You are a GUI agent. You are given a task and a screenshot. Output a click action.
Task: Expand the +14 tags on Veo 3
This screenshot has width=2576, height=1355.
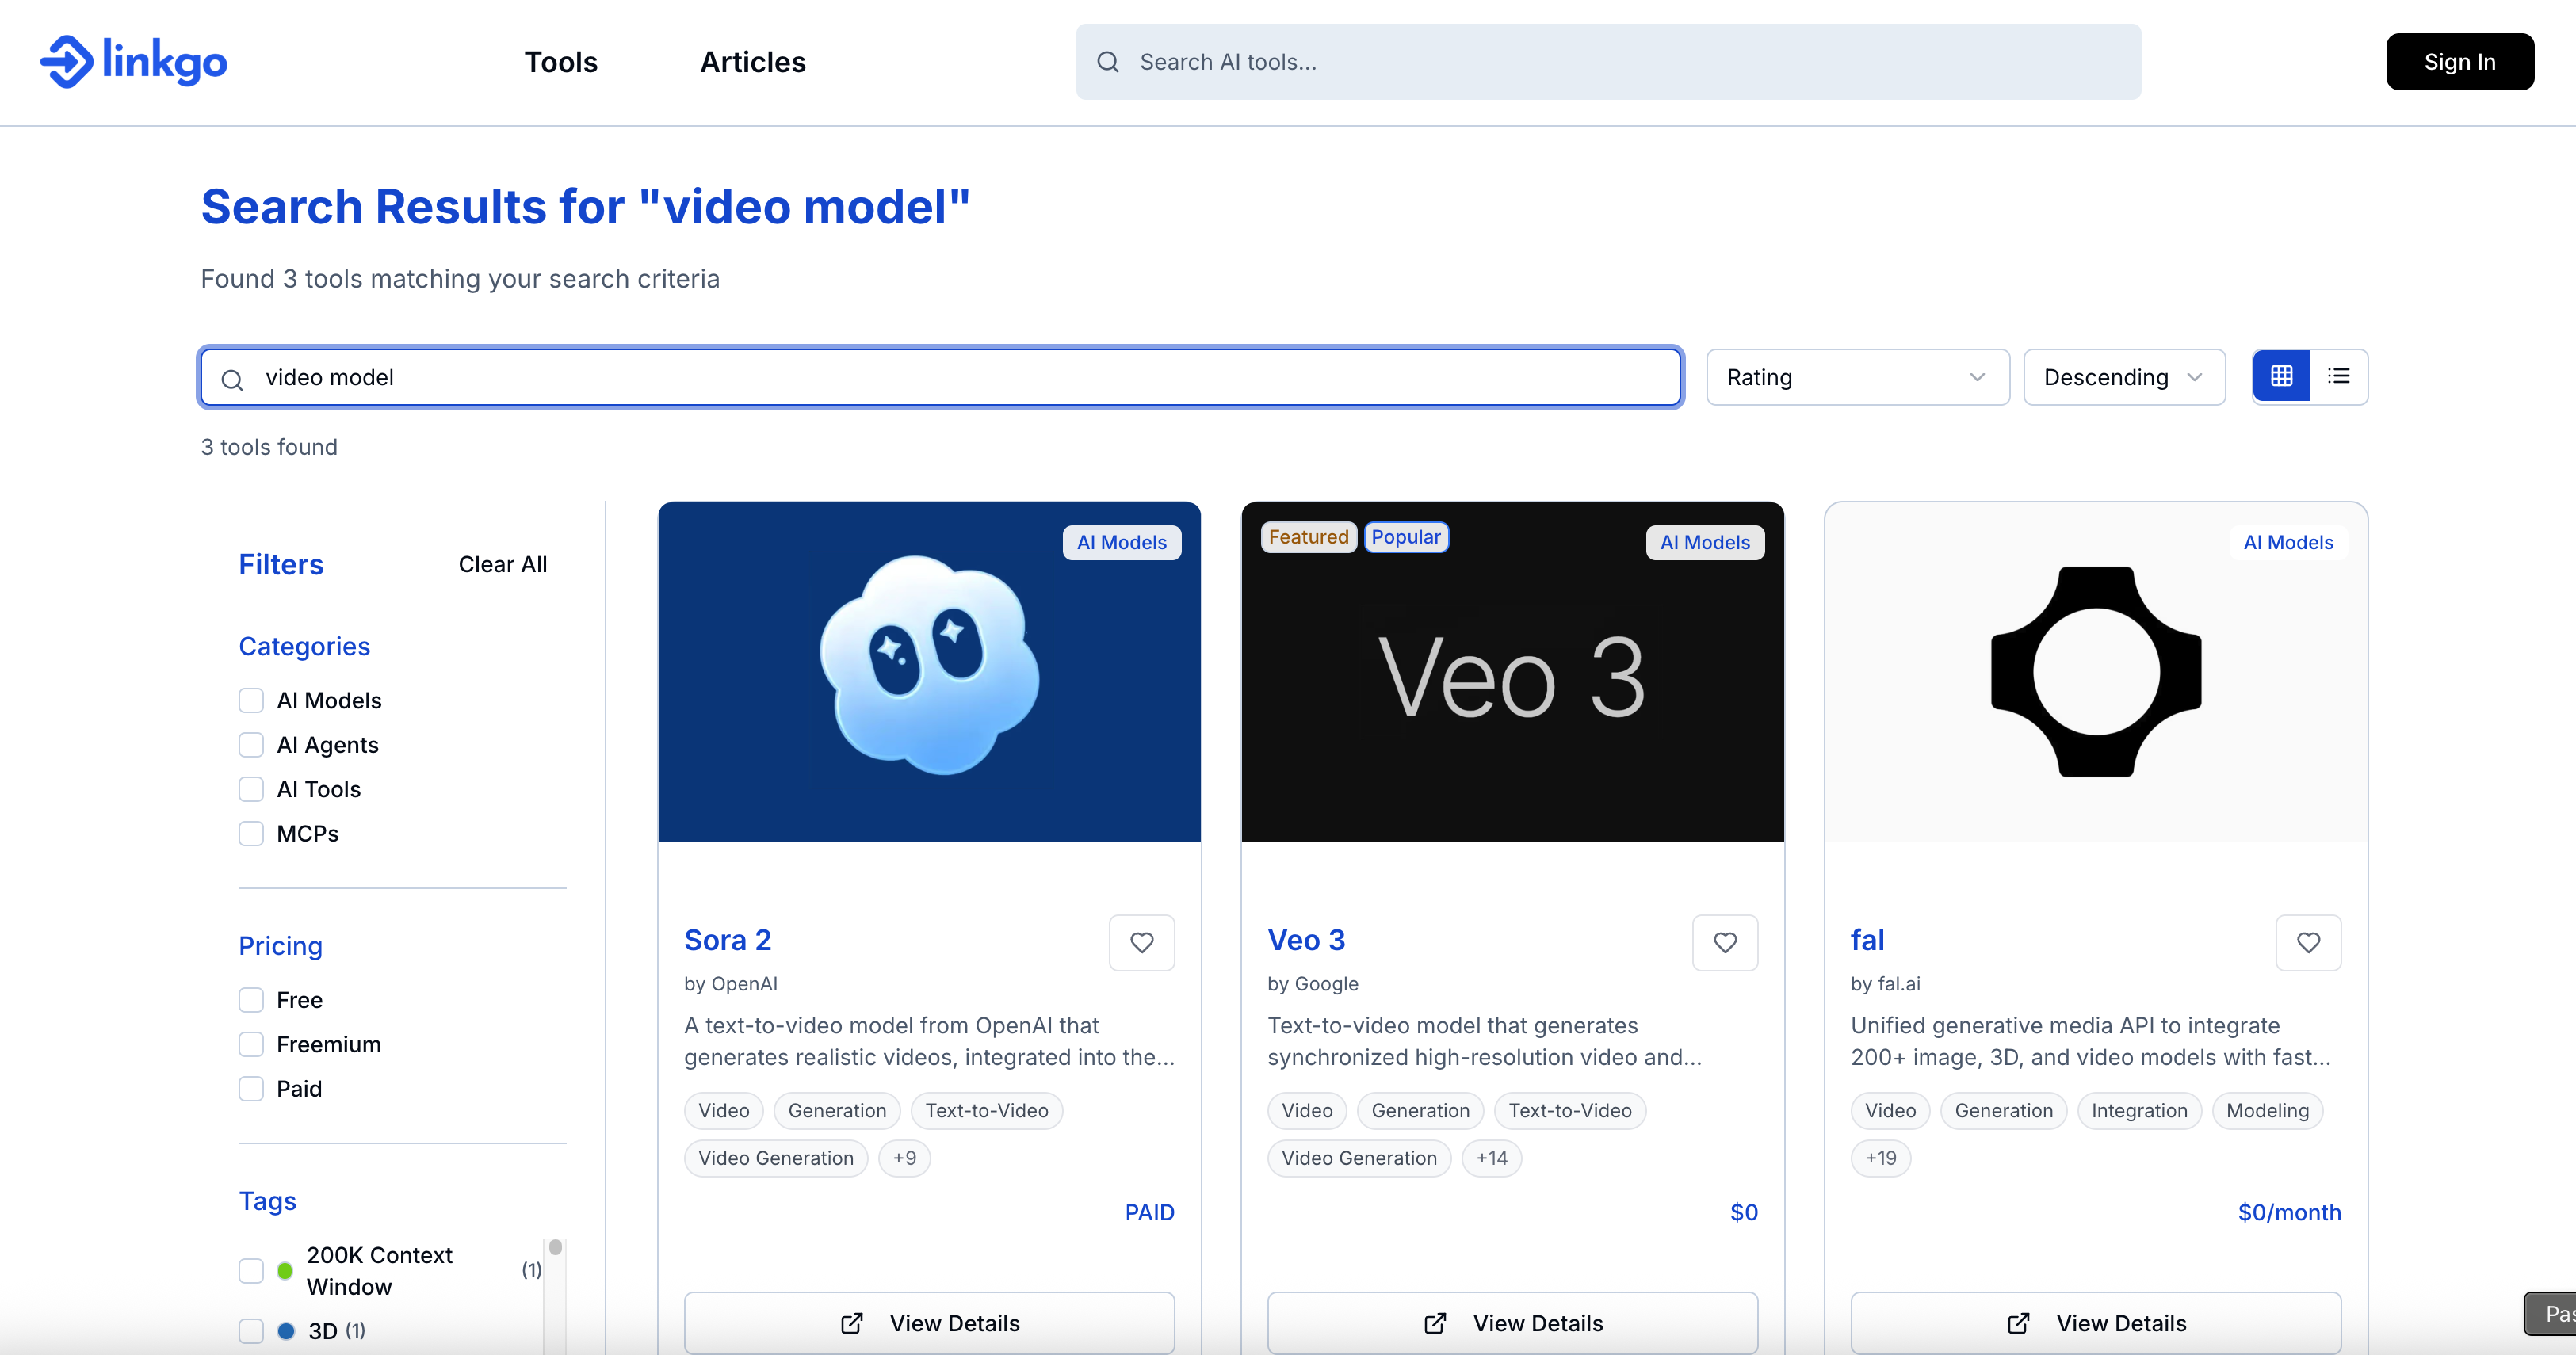(1491, 1158)
